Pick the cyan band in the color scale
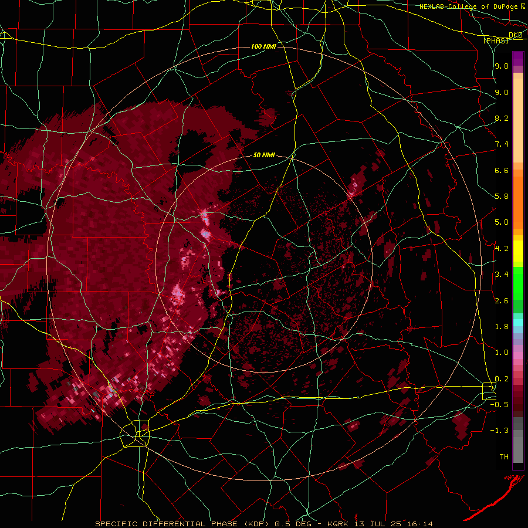This screenshot has width=528, height=528. [x=518, y=323]
